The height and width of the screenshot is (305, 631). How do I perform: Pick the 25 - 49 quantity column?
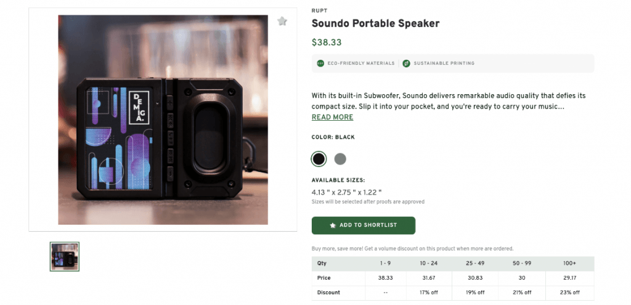pyautogui.click(x=476, y=264)
